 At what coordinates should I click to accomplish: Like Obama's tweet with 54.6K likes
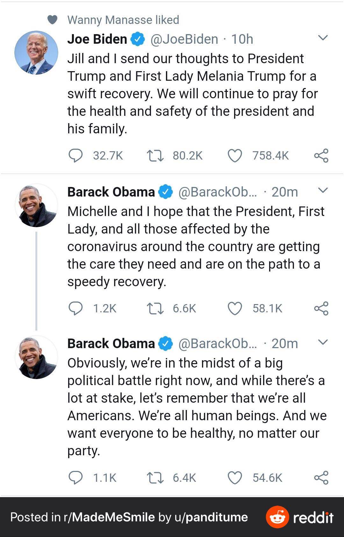click(235, 478)
